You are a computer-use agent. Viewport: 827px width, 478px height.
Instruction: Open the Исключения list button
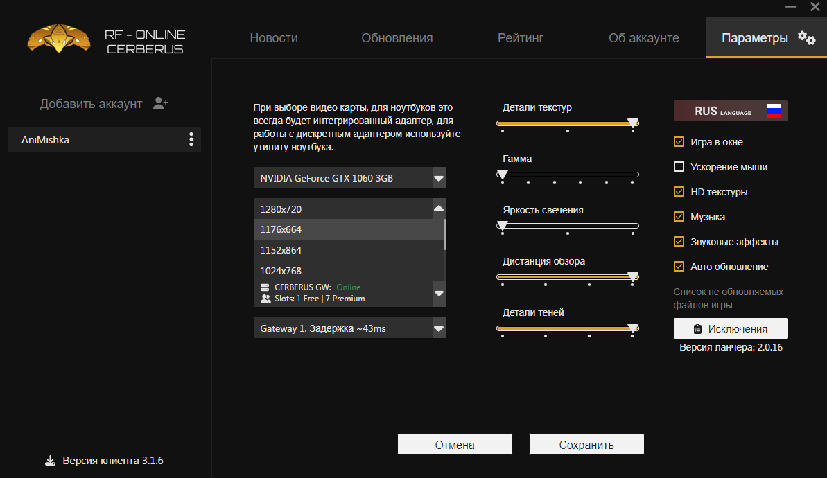pos(731,328)
